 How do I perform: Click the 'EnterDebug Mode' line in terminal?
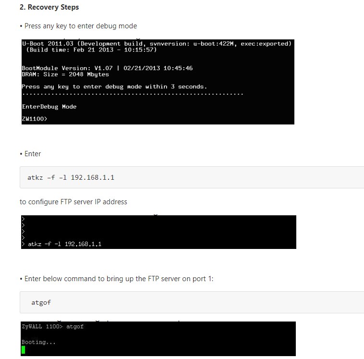49,106
